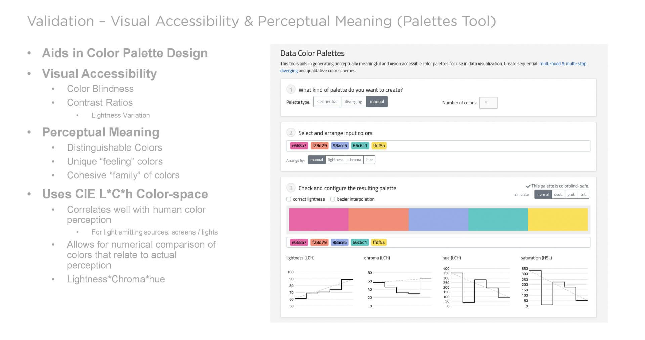Click the e668a7 pink color chip

pos(299,146)
